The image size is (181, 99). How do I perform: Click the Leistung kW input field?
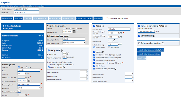(x=21, y=74)
